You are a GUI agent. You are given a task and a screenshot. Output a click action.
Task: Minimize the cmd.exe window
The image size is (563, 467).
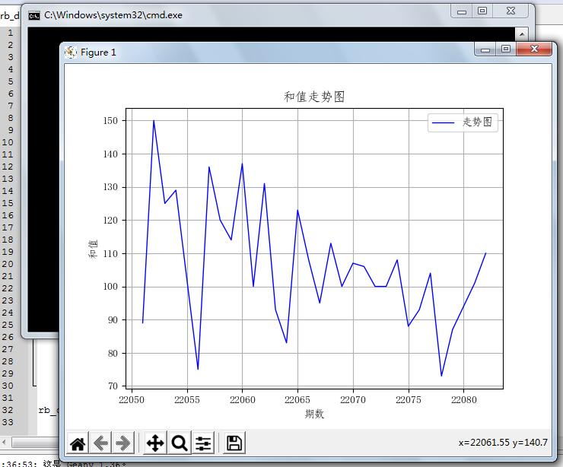pyautogui.click(x=462, y=11)
